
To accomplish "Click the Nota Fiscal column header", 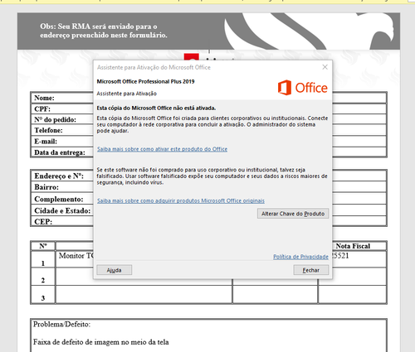I will point(353,246).
